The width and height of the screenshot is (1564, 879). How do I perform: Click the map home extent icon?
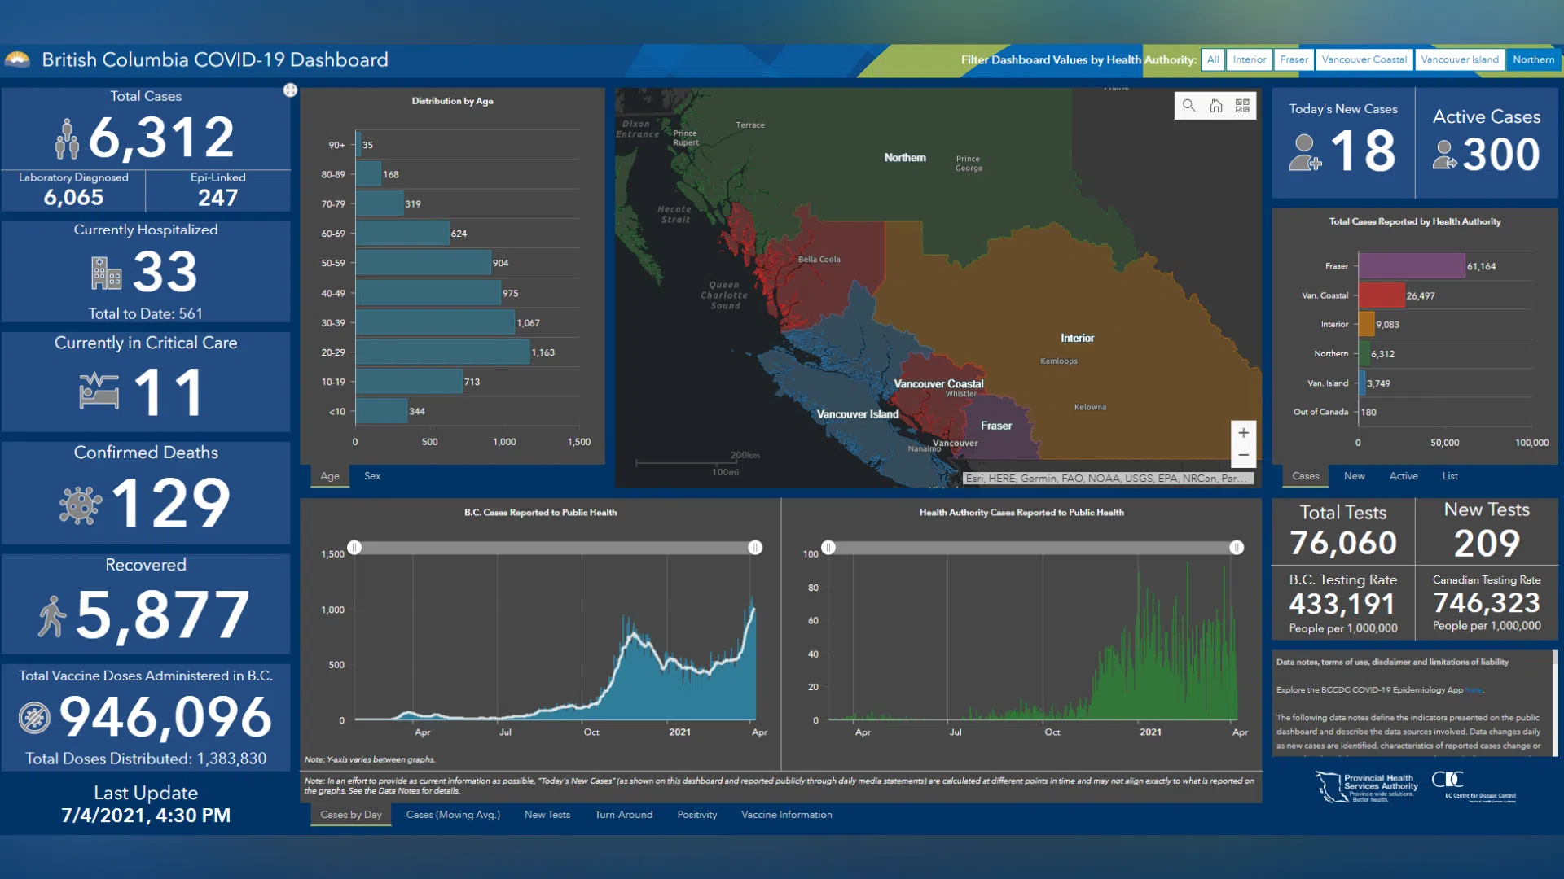click(1215, 106)
